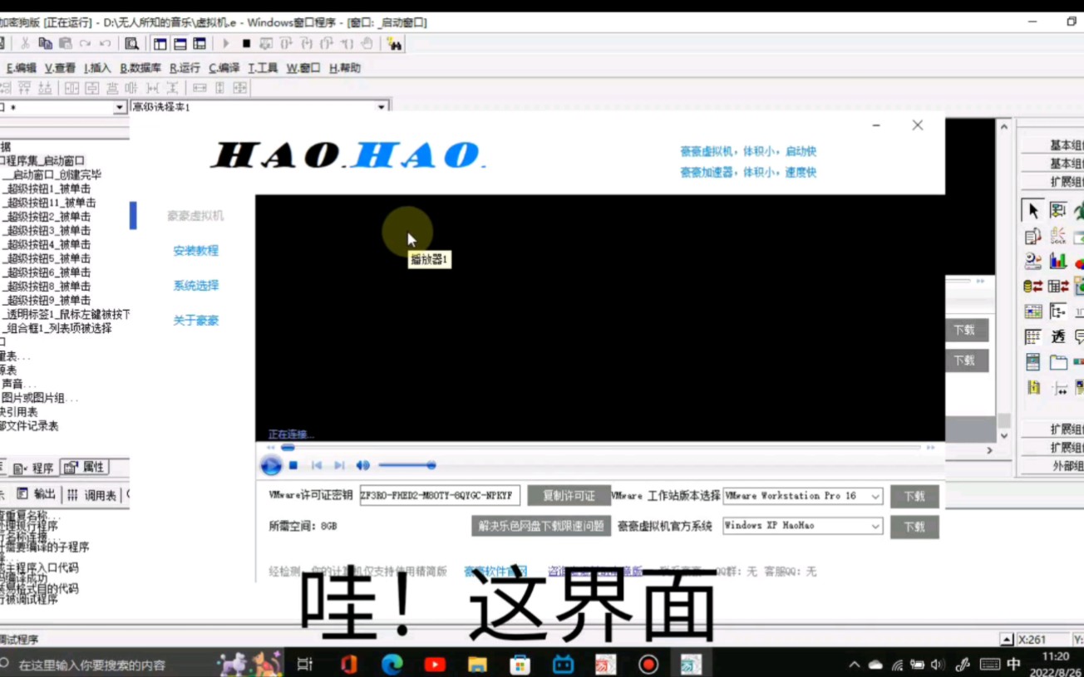Expand 扩展组件 section below 基本组件 rows
This screenshot has width=1084, height=677.
click(x=1052, y=182)
